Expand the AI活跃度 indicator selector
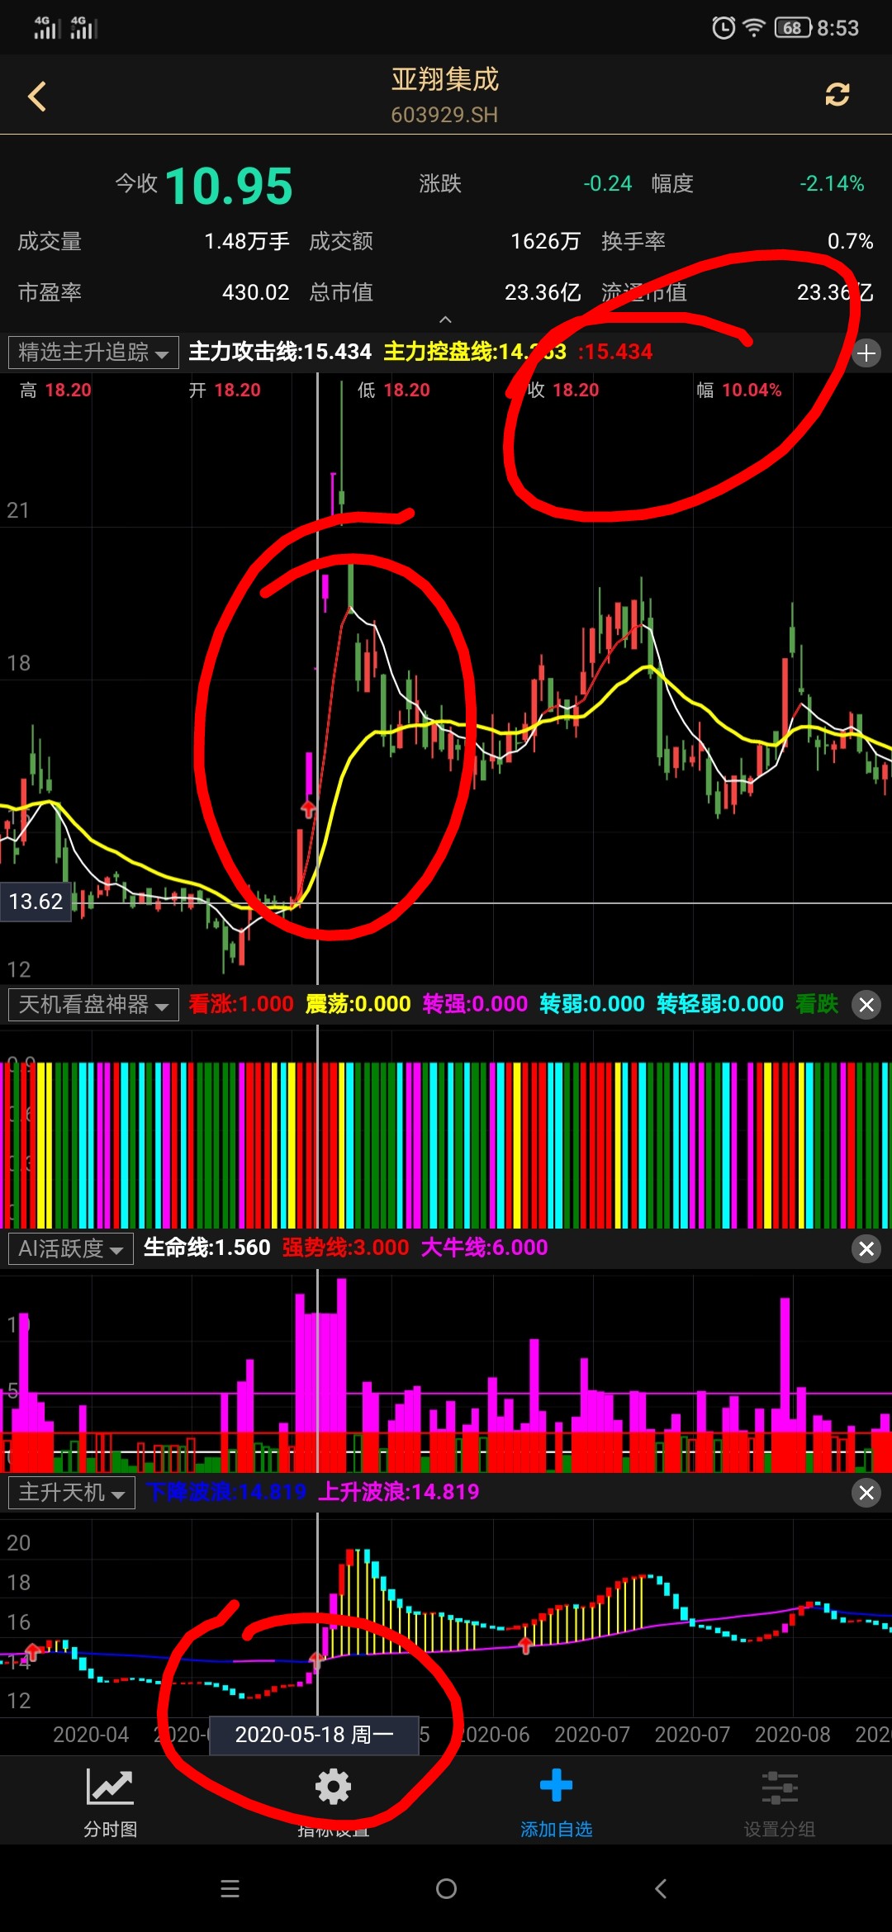Viewport: 892px width, 1932px height. pos(71,1248)
